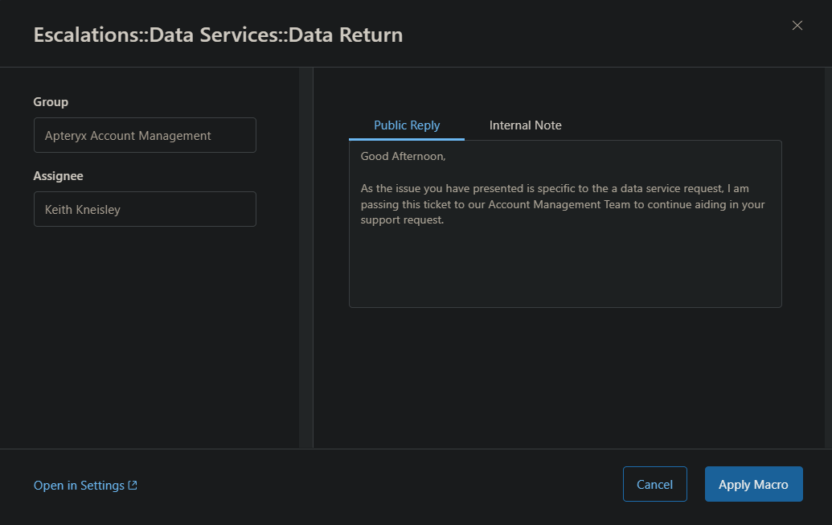Screen dimensions: 832x525
Task: Click the Apply Macro button
Action: tap(753, 484)
